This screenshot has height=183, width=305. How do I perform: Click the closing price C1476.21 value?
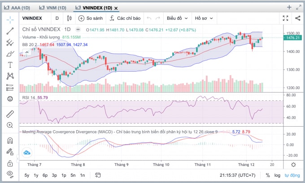pos(154,30)
